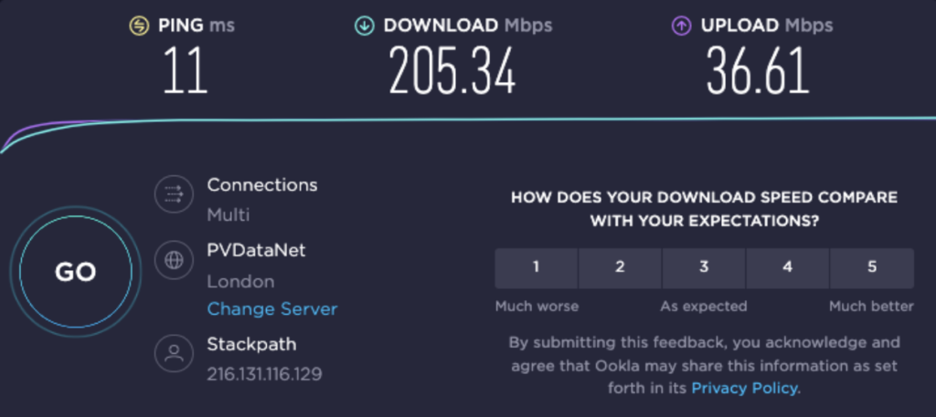Click the yellow ping icon
This screenshot has width=936, height=417.
tap(139, 26)
